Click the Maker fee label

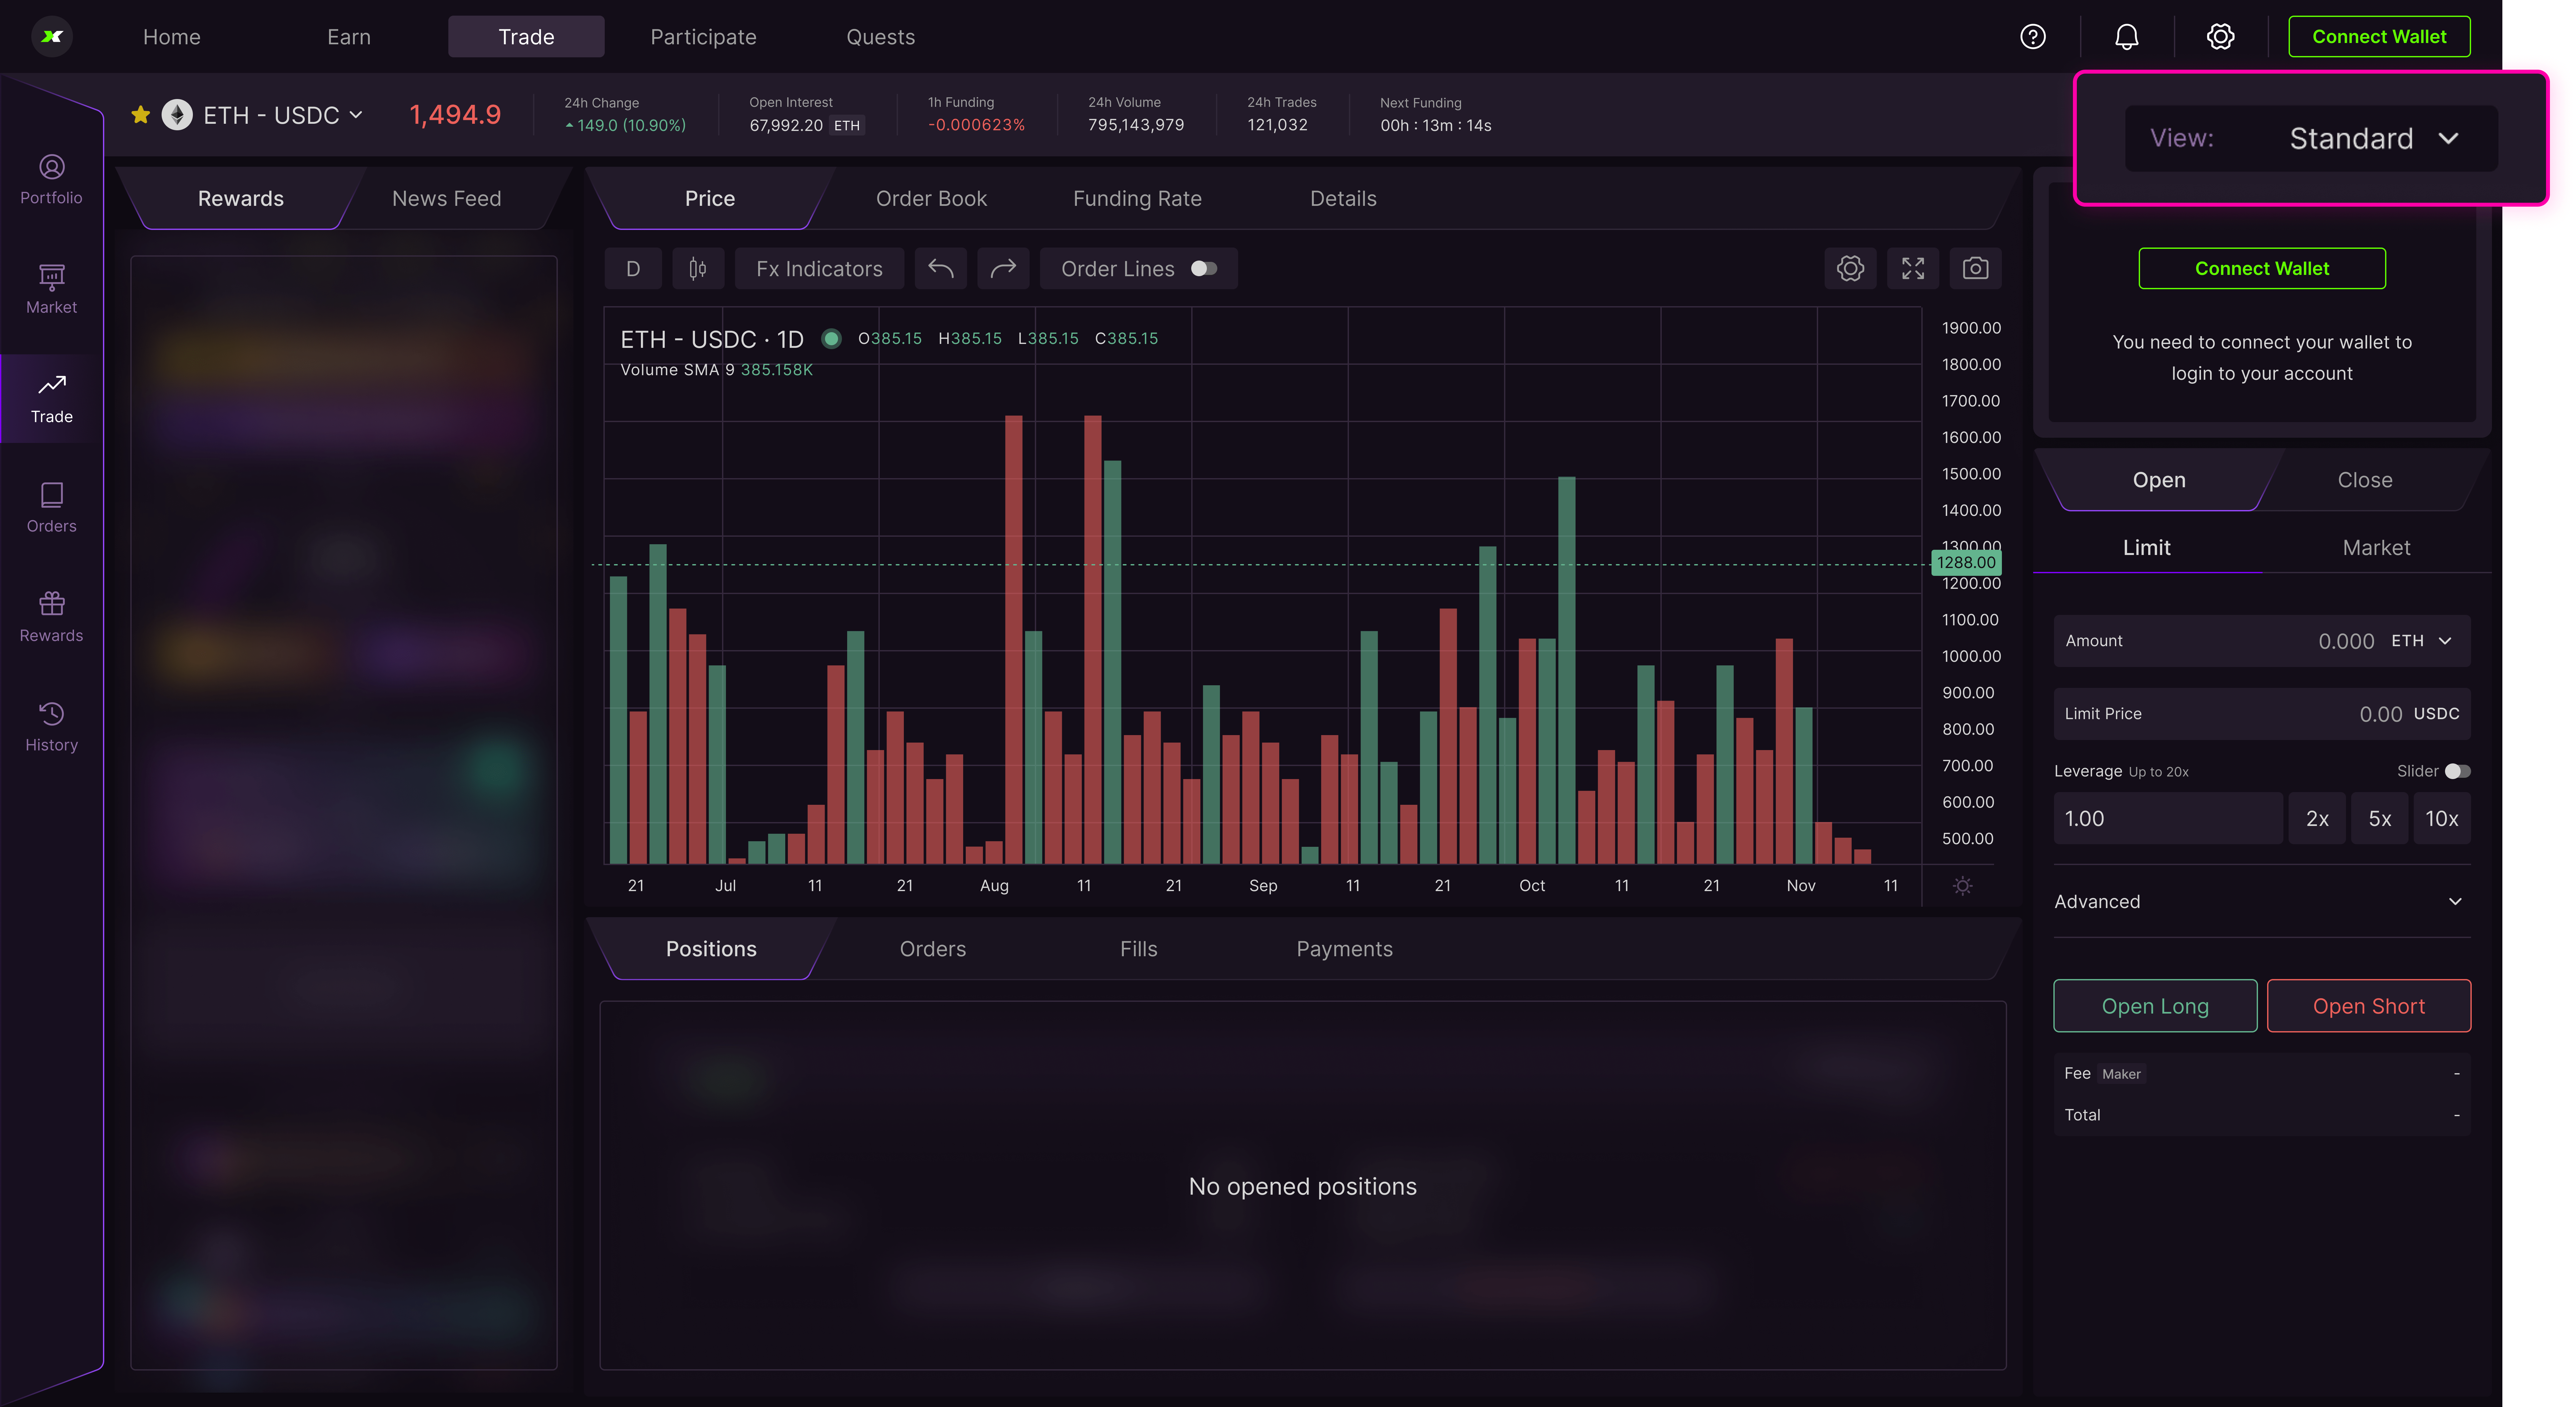click(2121, 1074)
